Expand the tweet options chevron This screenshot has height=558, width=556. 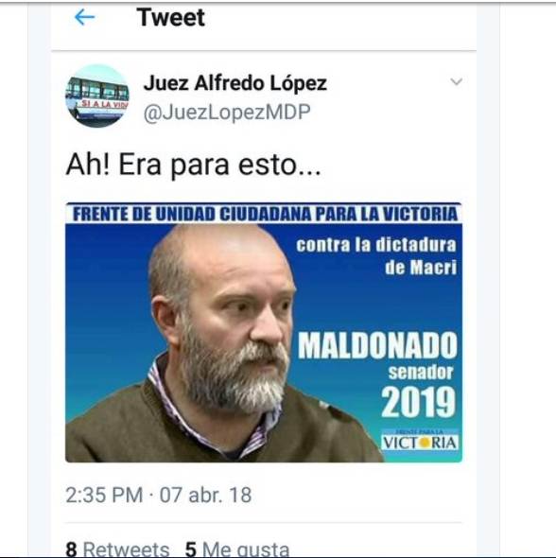(x=456, y=81)
